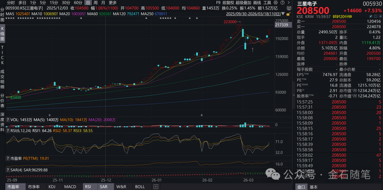This screenshot has width=383, height=190.
Task: Open TICK view in left sidebar
Action: pos(2,55)
